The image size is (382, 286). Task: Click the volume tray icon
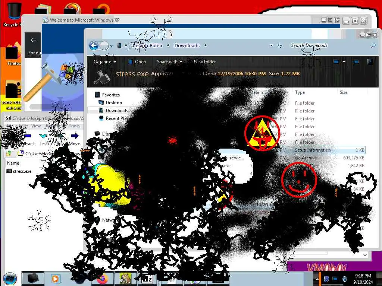coord(344,279)
